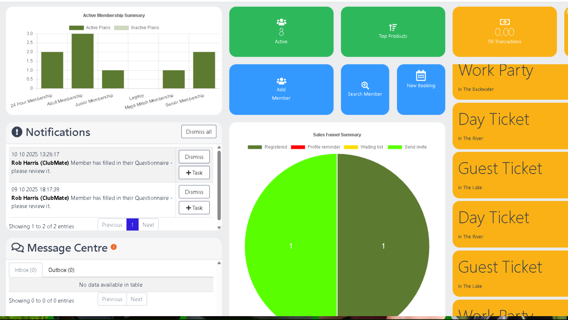The height and width of the screenshot is (320, 568).
Task: Click the Search Member magnifier icon
Action: [x=365, y=85]
